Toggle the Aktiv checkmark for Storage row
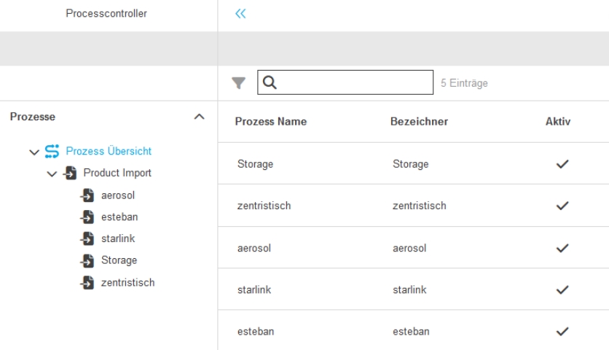Viewport: 609px width, 350px height. (561, 164)
